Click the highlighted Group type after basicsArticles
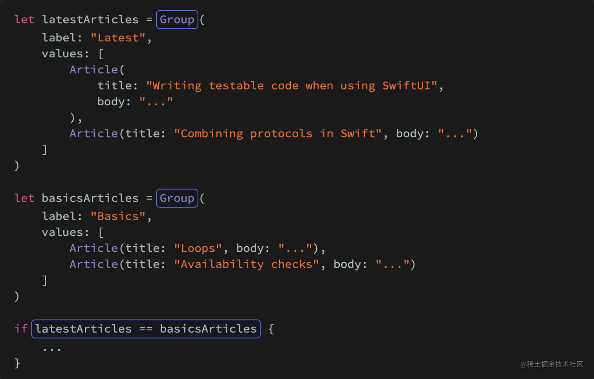 coord(177,198)
